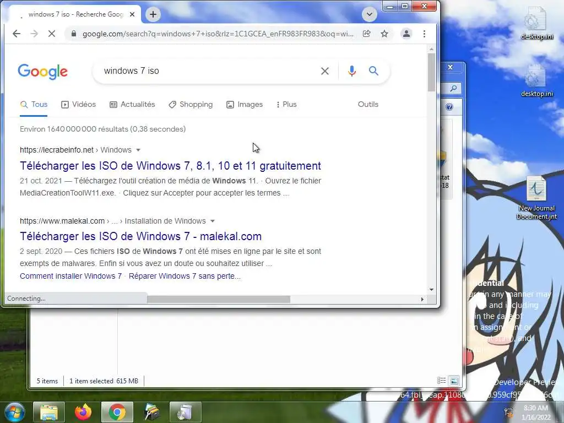Select New Journal Document.jnt on desktop
Image resolution: width=564 pixels, height=423 pixels.
pyautogui.click(x=536, y=198)
